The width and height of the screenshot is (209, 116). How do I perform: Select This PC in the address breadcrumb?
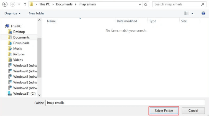(45, 4)
